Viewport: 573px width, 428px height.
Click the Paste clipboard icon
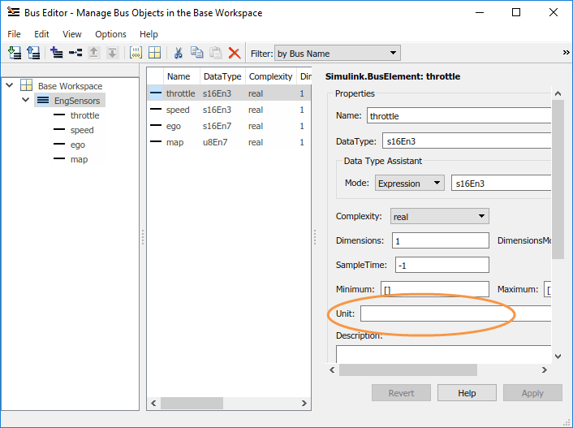216,53
